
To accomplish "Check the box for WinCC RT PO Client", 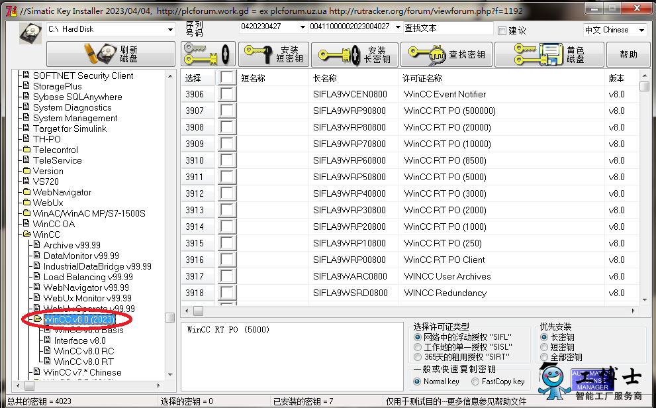I will [226, 260].
